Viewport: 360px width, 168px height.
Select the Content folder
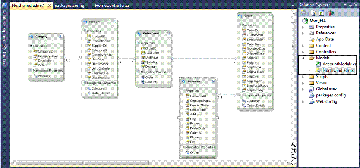click(323, 46)
